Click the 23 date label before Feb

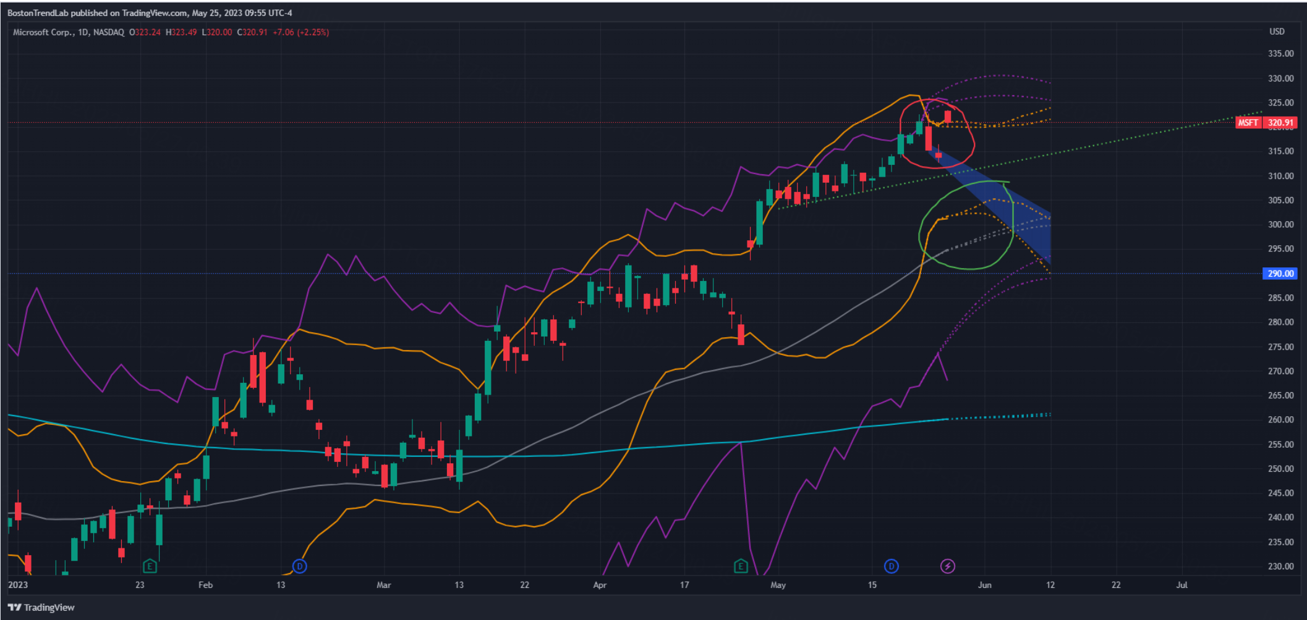(x=140, y=585)
